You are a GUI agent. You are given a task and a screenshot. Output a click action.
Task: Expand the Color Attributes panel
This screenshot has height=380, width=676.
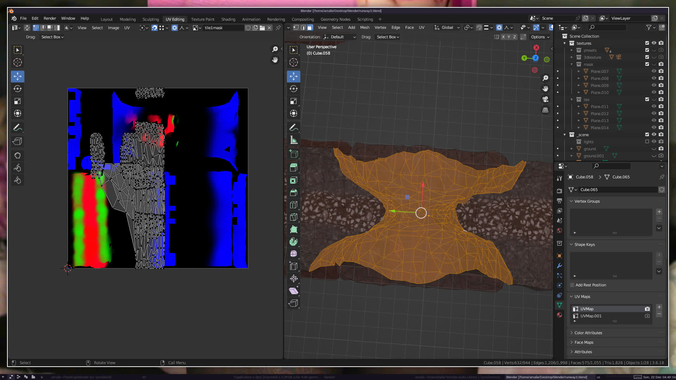click(x=588, y=332)
